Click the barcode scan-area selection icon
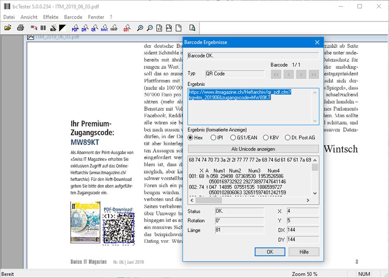Viewport: 389px width, 278px height. [34, 28]
